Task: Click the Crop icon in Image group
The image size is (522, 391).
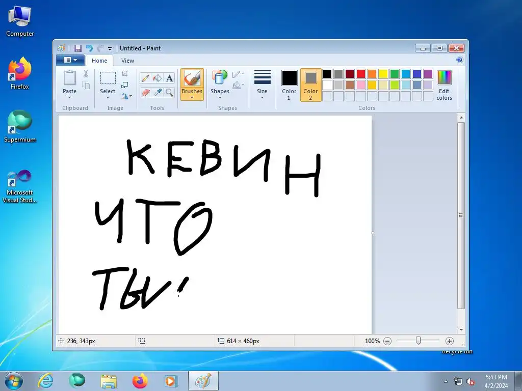Action: tap(124, 74)
